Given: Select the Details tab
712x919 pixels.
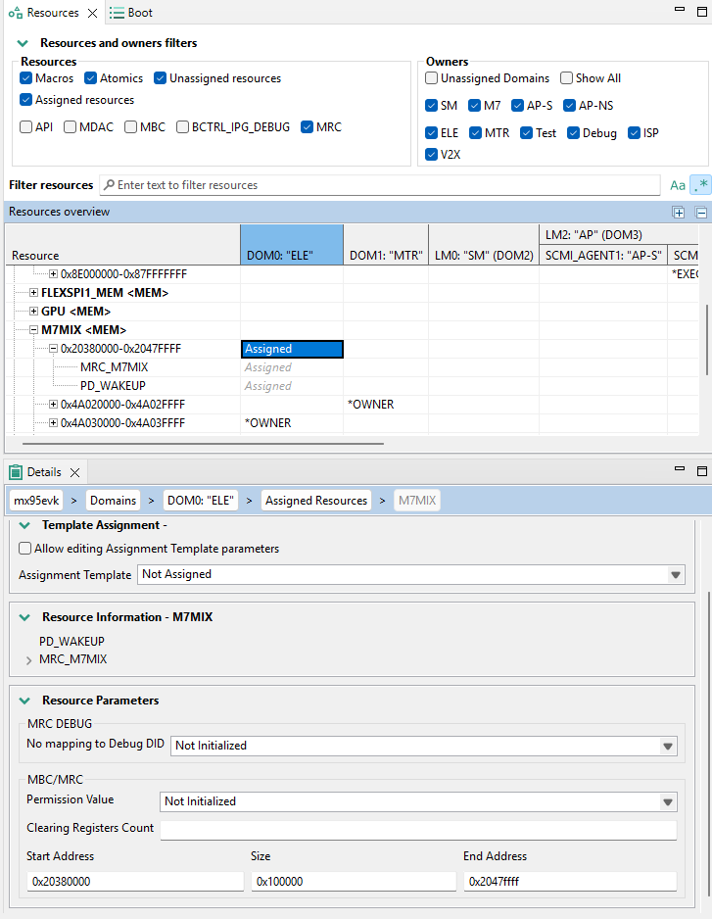Looking at the screenshot, I should pos(44,472).
